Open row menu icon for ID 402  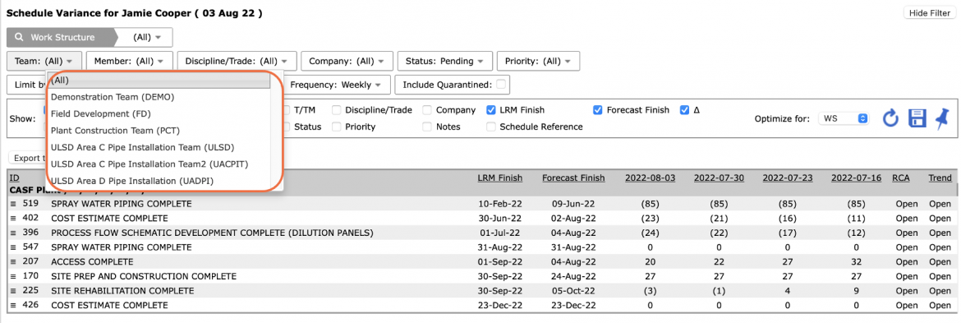click(13, 218)
